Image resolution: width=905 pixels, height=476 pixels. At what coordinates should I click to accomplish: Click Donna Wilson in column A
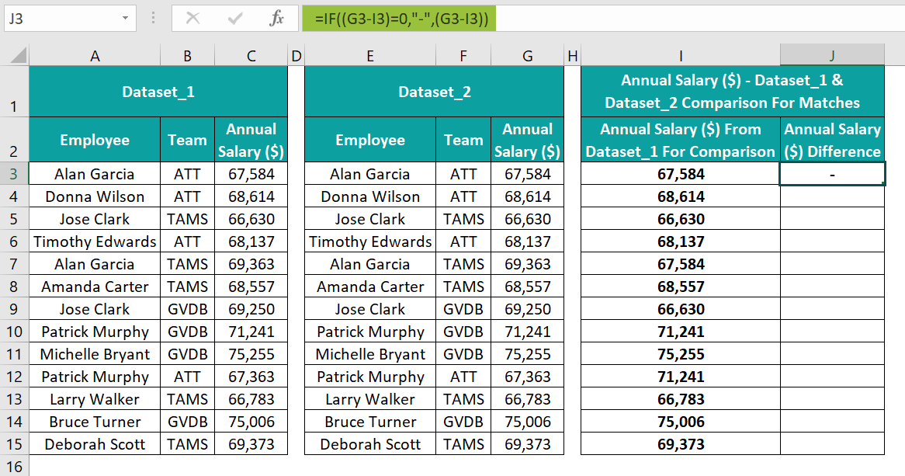95,196
